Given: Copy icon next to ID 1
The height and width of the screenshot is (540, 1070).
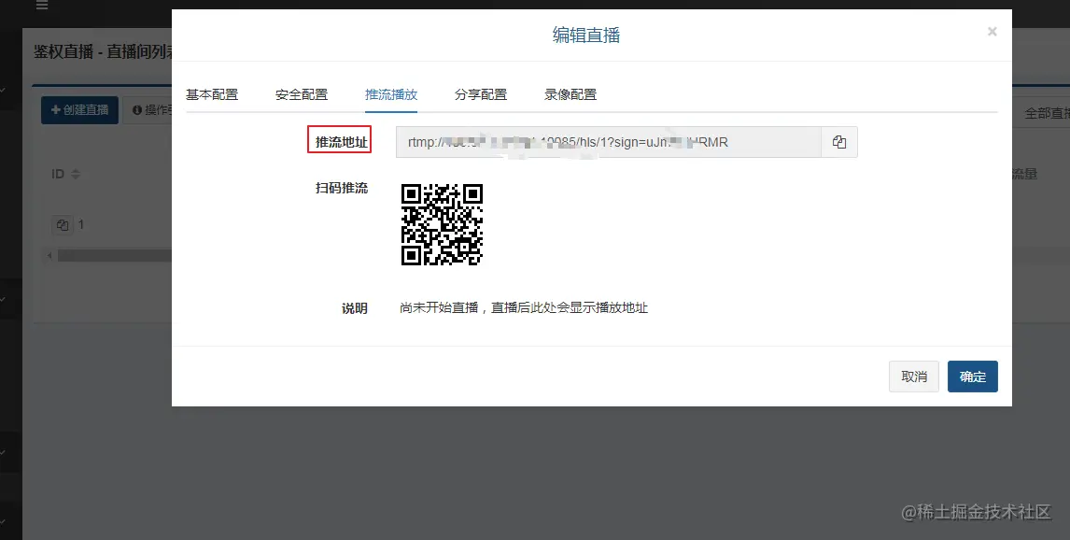Looking at the screenshot, I should click(x=63, y=224).
